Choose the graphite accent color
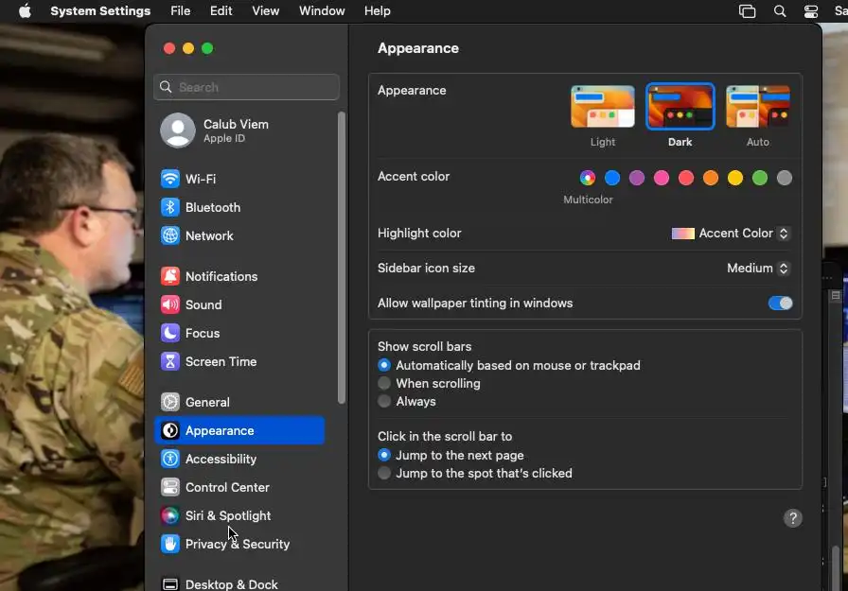 tap(785, 178)
